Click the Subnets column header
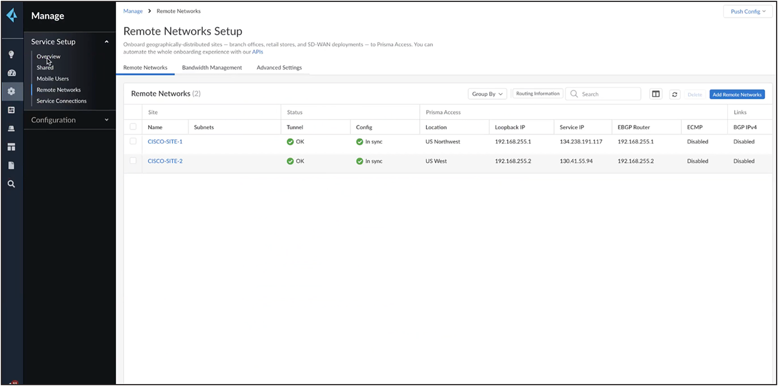Viewport: 778px width, 386px height. (x=204, y=127)
